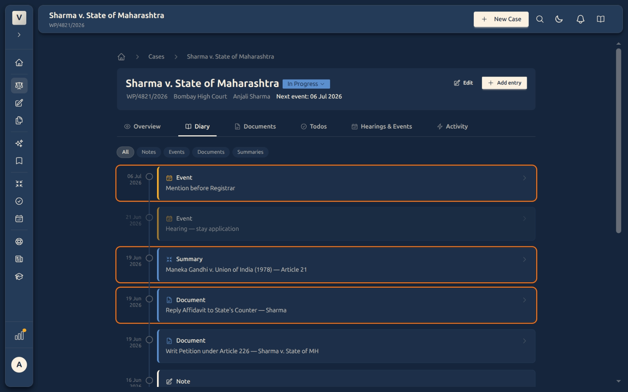Open the graduation cap icon in sidebar
Screen dimensions: 628x392
[x=19, y=276]
